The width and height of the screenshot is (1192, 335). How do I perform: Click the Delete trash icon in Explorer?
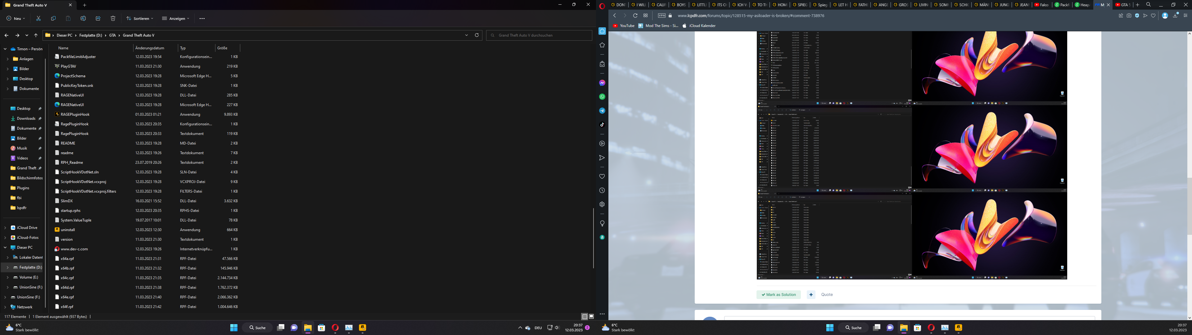click(x=113, y=19)
